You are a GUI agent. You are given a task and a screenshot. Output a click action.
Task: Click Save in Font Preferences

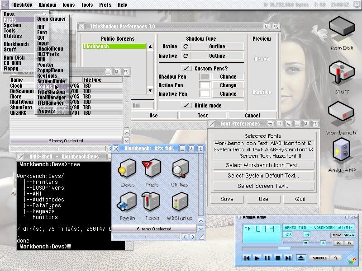tap(227, 199)
